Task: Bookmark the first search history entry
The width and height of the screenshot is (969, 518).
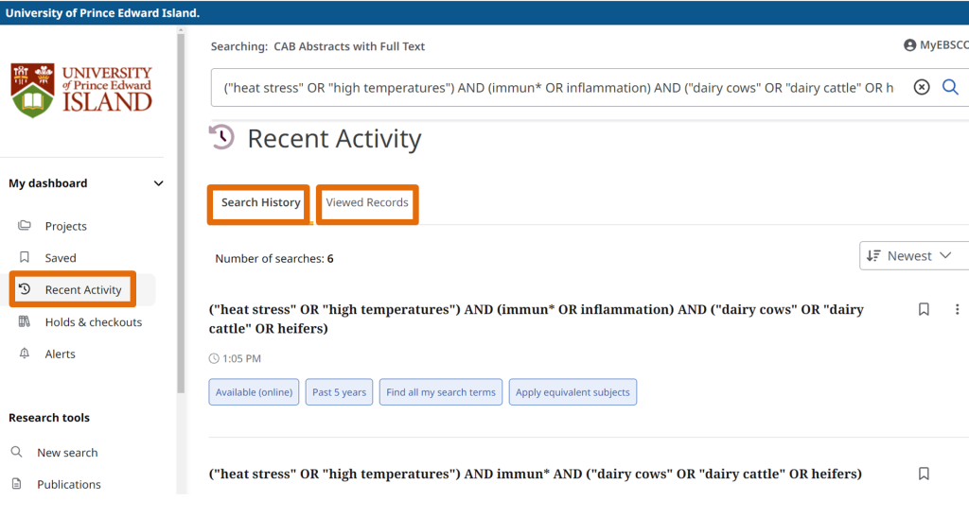Action: [924, 309]
